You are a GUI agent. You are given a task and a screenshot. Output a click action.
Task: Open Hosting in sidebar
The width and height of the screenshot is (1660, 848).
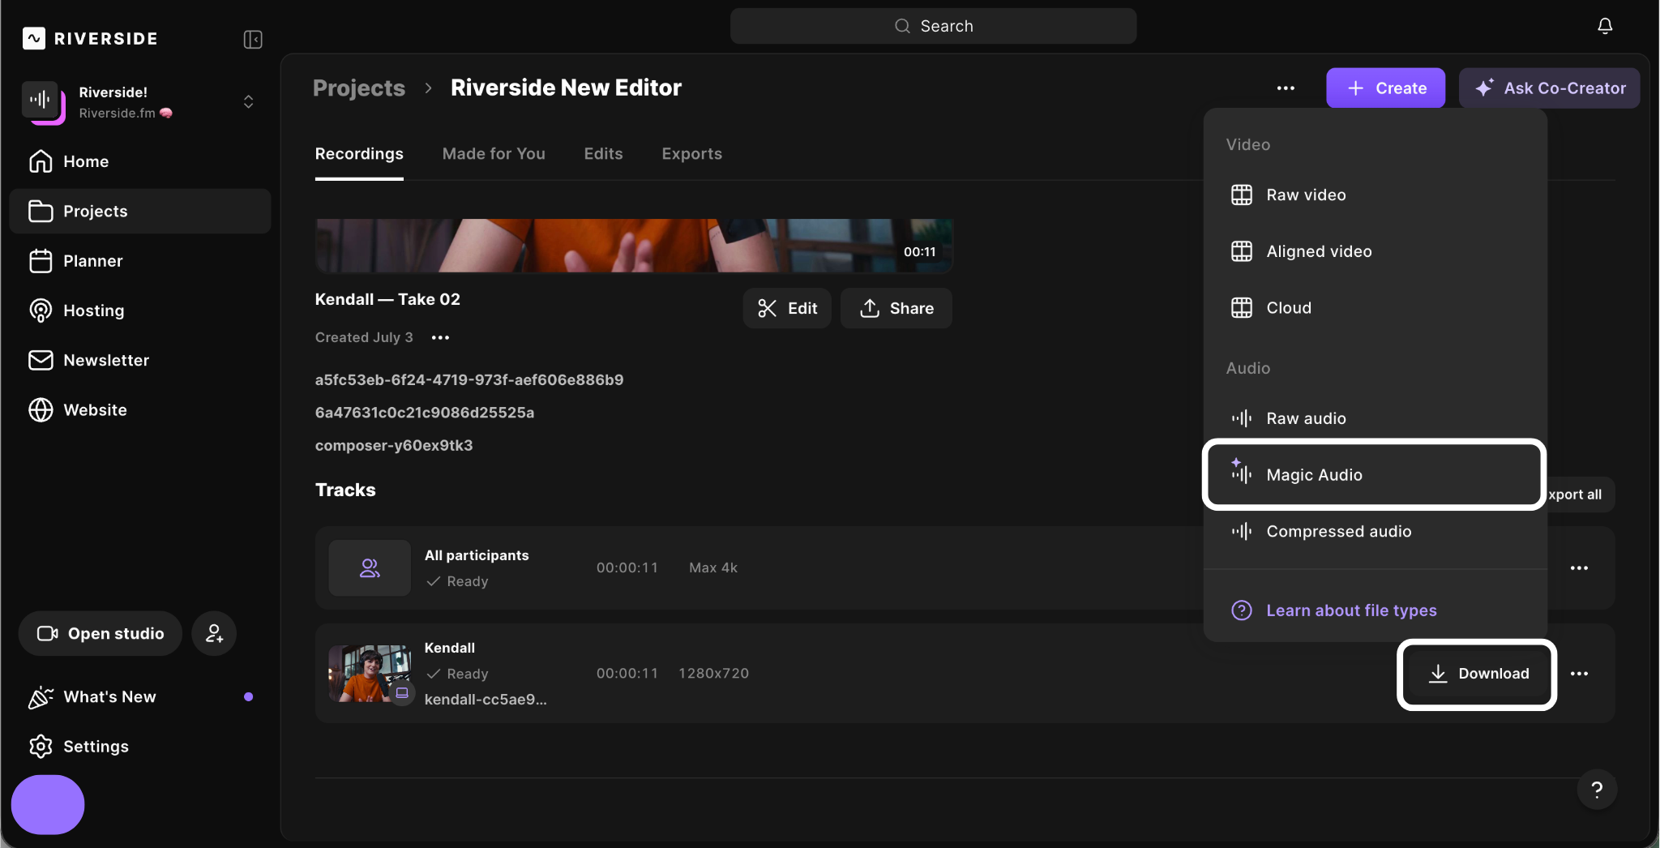pyautogui.click(x=140, y=311)
